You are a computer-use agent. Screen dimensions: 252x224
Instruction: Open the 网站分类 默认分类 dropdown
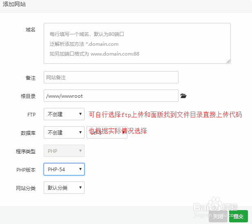coord(64,188)
